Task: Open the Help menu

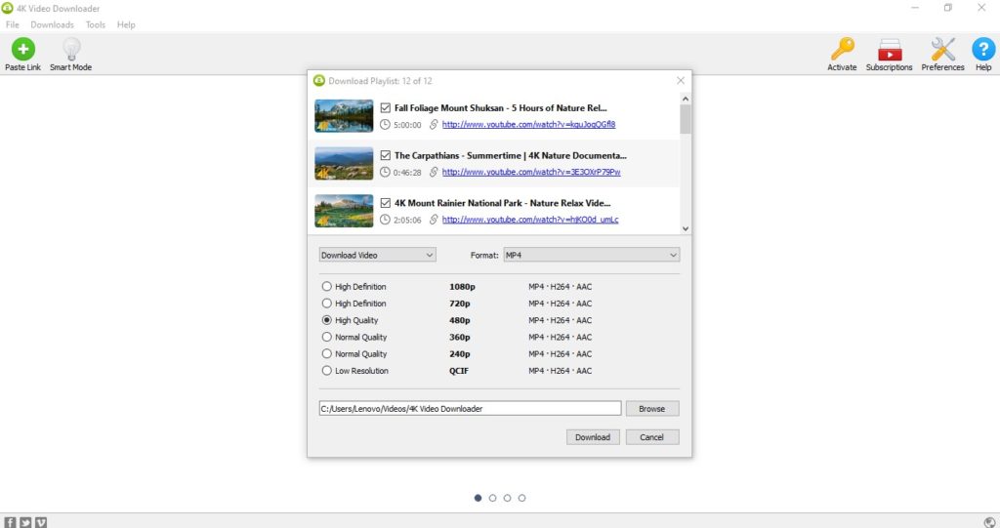Action: [126, 24]
